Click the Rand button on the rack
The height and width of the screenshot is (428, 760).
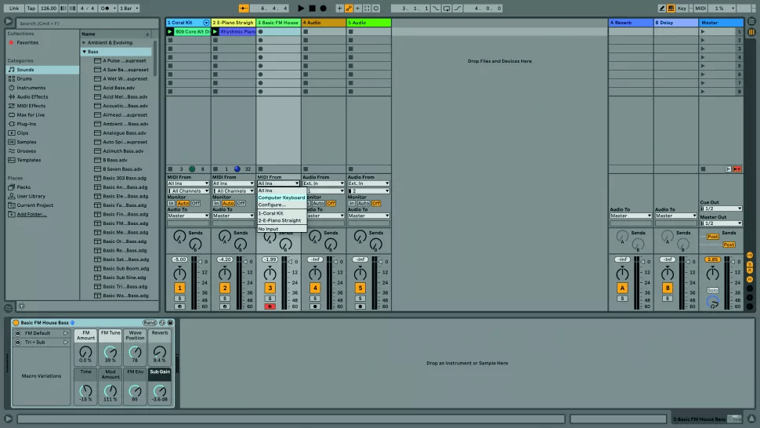click(148, 323)
